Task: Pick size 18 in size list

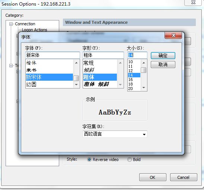Action: click(x=134, y=84)
